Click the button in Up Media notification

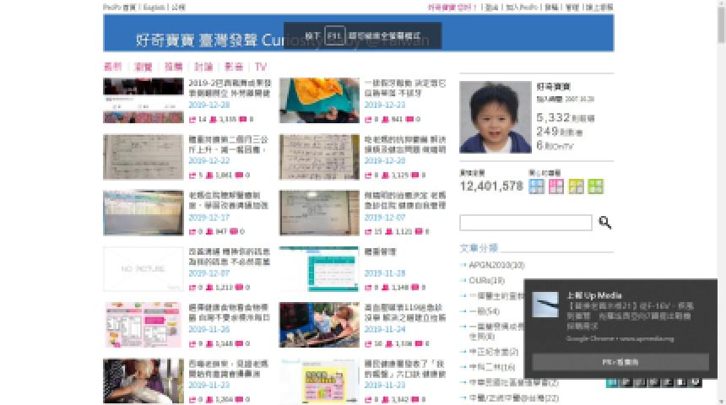coord(620,361)
